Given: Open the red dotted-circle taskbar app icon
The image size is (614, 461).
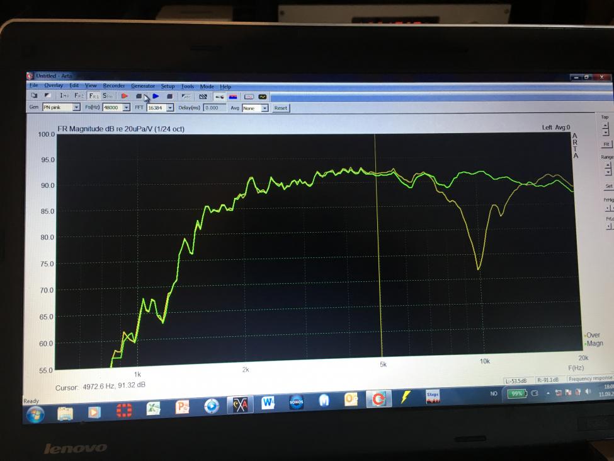Looking at the screenshot, I should click(x=124, y=411).
